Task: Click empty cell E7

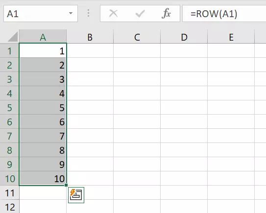Action: point(231,136)
